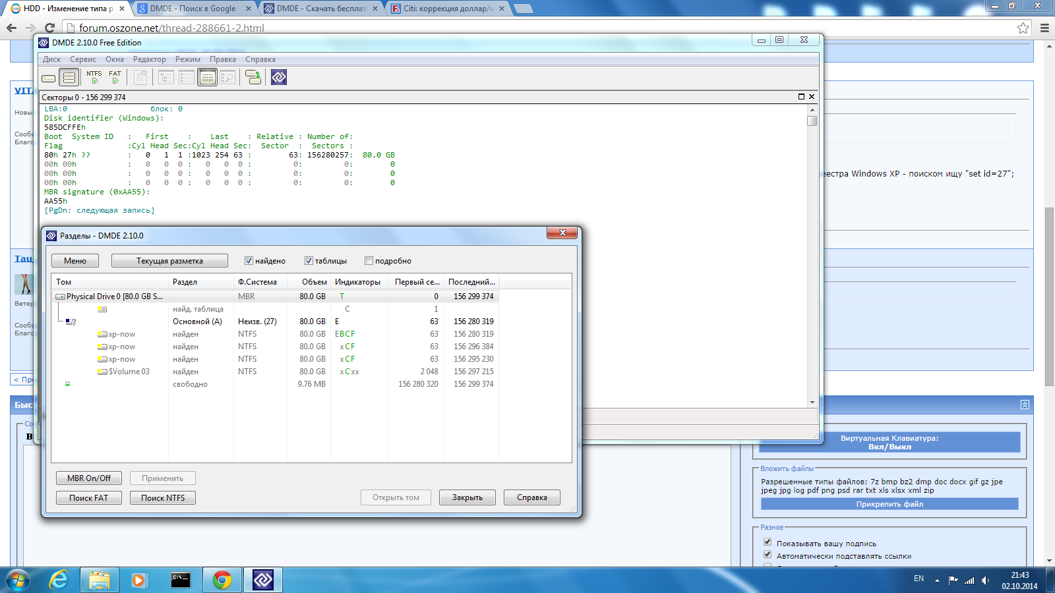The width and height of the screenshot is (1055, 593).
Task: Click the "Поиск NTFS" button
Action: pos(163,498)
